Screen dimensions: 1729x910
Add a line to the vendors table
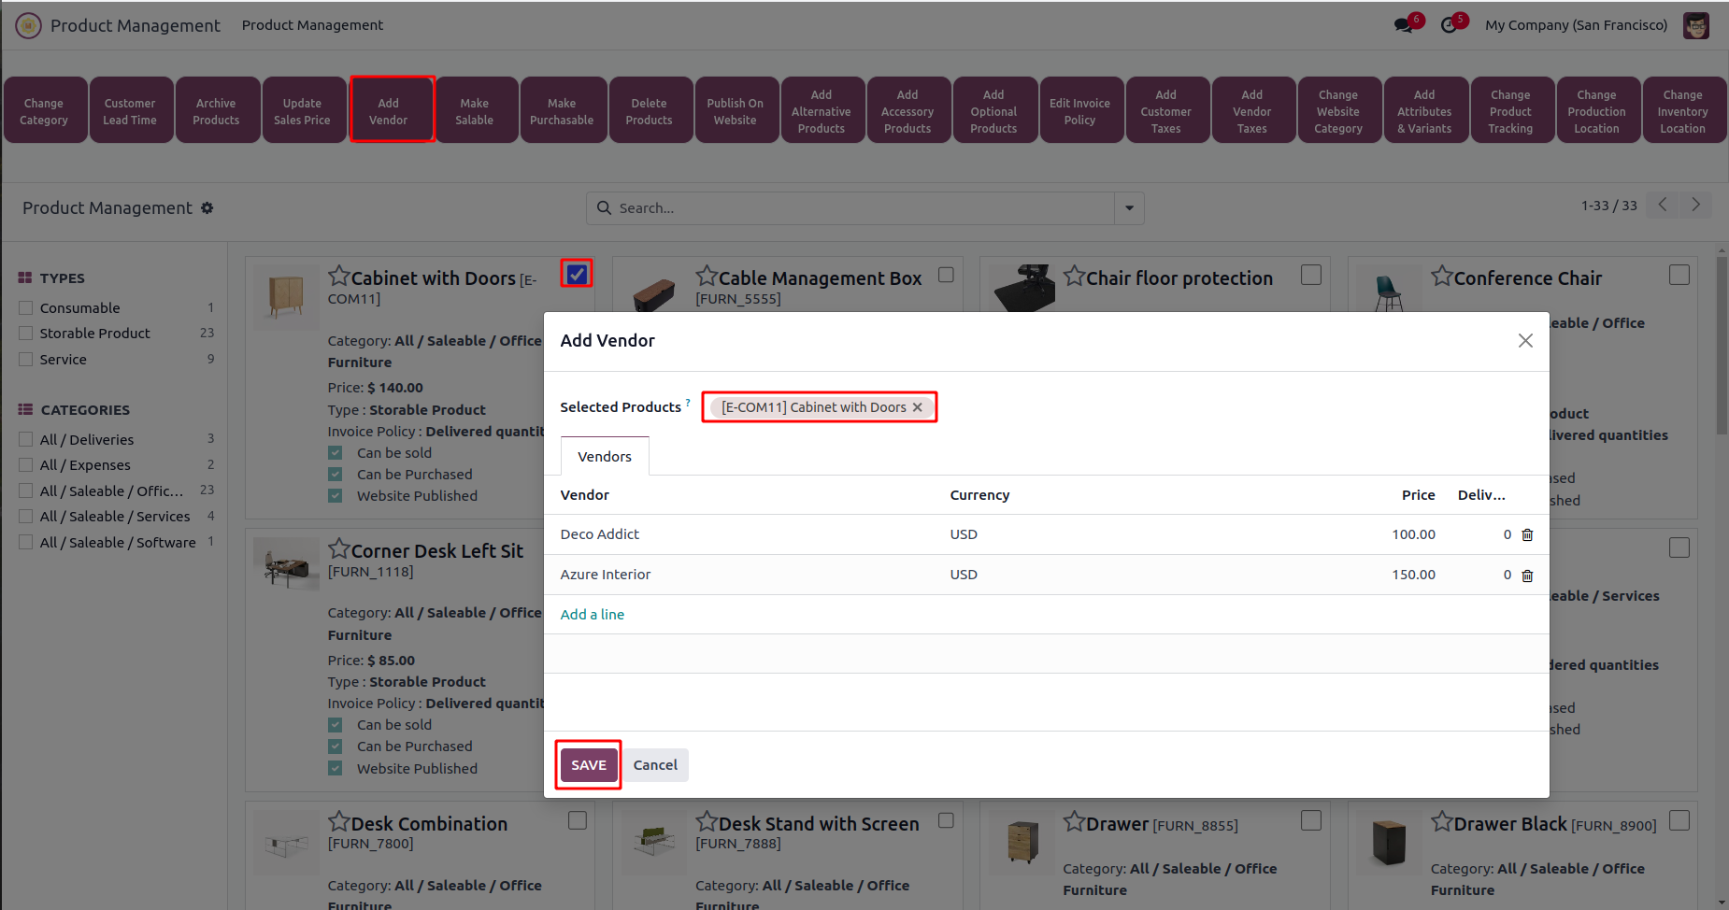point(593,615)
